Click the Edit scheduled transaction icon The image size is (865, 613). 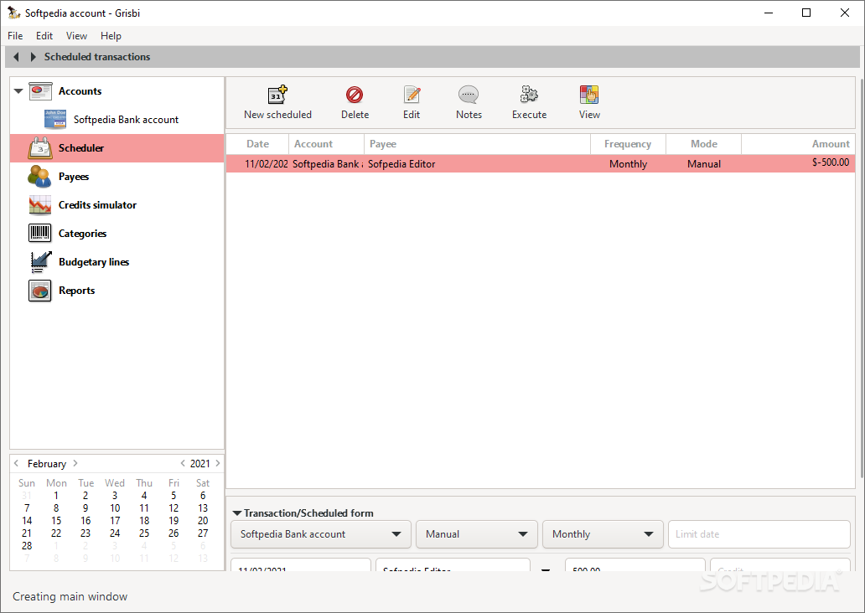point(412,95)
